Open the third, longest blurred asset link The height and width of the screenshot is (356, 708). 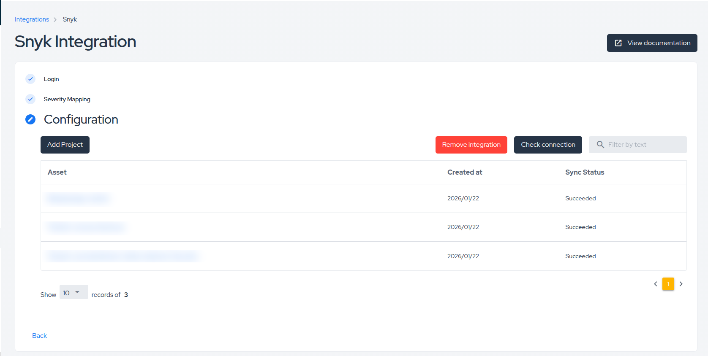click(x=123, y=256)
